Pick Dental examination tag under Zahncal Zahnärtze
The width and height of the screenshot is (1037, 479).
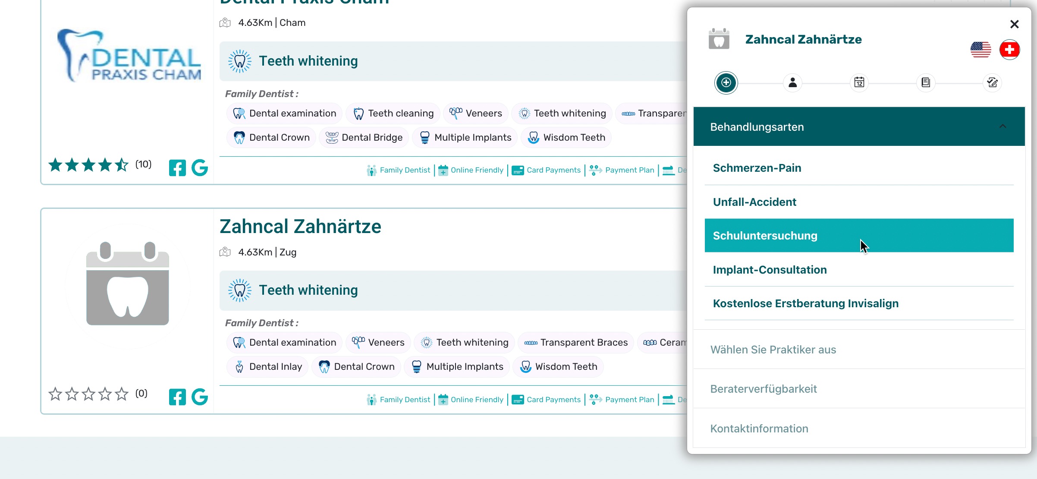(284, 343)
